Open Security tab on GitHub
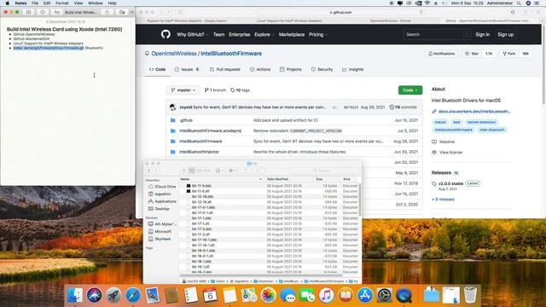Viewport: 546px width, 307px height. pyautogui.click(x=322, y=70)
